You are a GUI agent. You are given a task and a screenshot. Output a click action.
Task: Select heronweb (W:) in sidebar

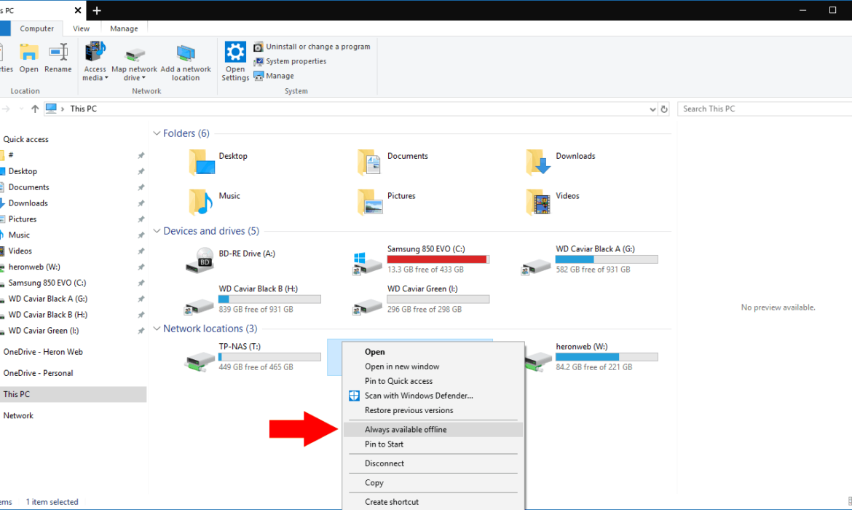(x=33, y=267)
